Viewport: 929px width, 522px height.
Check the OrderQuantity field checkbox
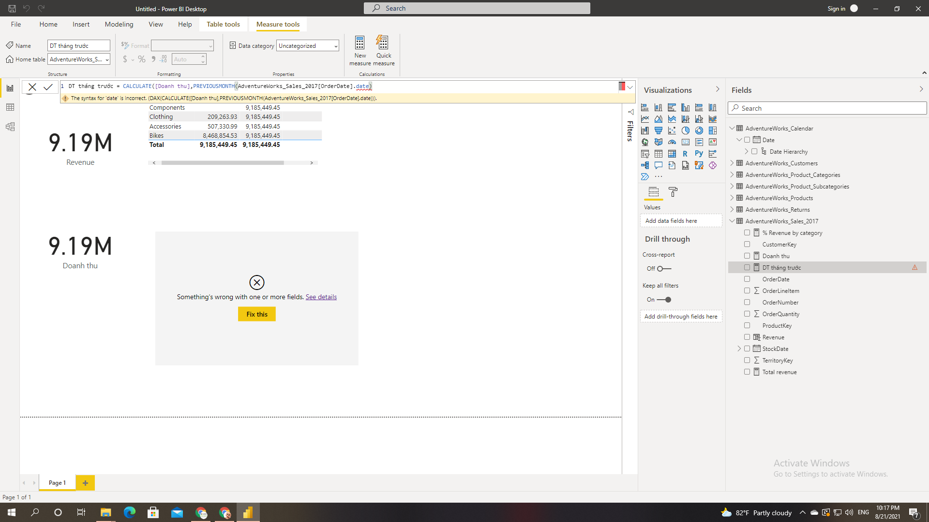(x=747, y=314)
